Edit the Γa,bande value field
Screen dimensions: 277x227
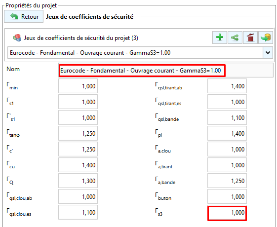pos(227,181)
